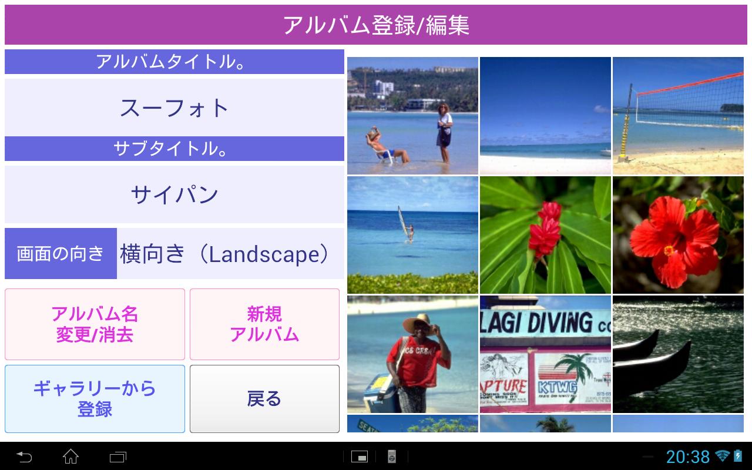Tap the サブタイトル。 label

point(174,149)
